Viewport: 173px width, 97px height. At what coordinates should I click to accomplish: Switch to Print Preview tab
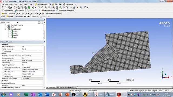pos(60,88)
